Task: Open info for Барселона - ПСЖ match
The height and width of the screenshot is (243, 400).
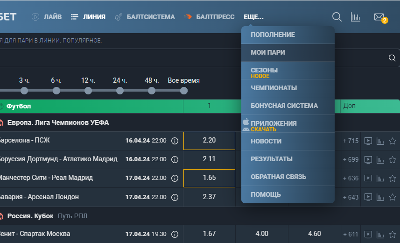Action: point(175,141)
